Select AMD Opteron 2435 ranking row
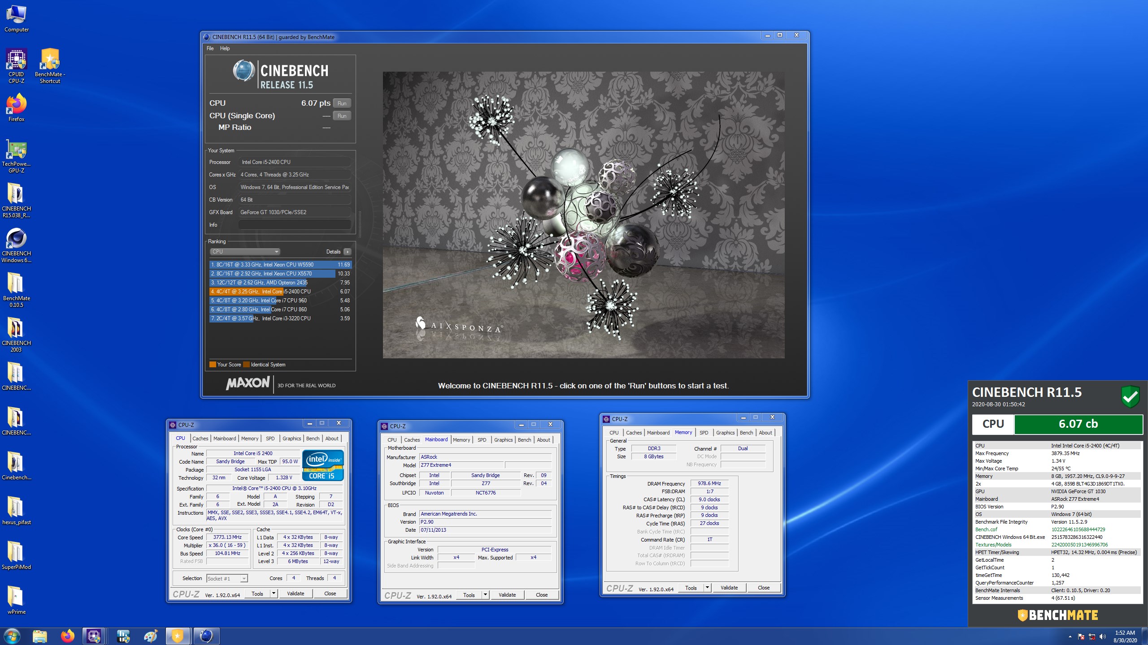1148x645 pixels. coord(280,283)
